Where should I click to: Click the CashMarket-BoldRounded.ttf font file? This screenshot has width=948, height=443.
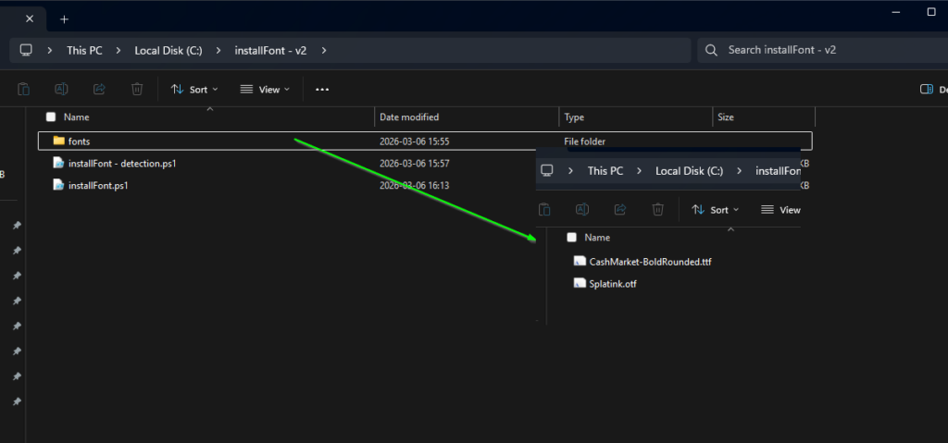[x=649, y=262]
